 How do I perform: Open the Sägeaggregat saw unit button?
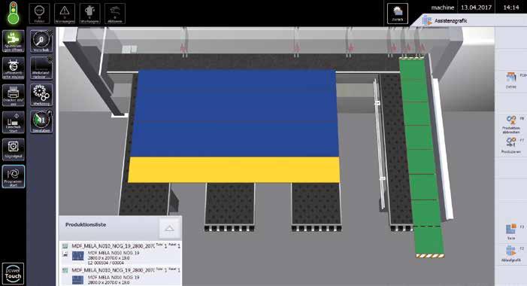coord(14,149)
